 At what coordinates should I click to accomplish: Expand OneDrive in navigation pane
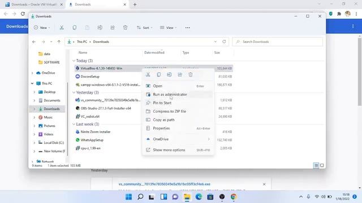coord(32,73)
